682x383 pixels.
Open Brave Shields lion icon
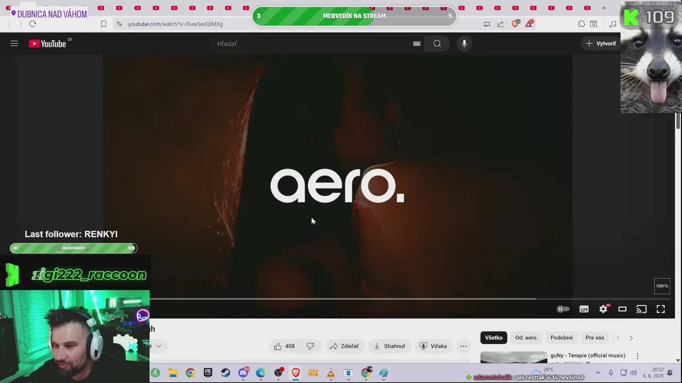[515, 24]
